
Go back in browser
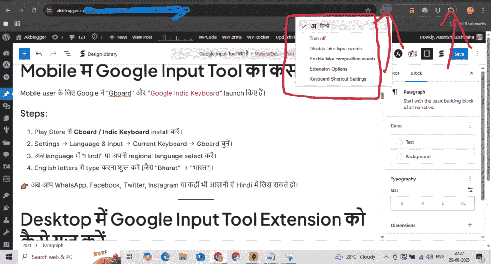[x=8, y=11]
